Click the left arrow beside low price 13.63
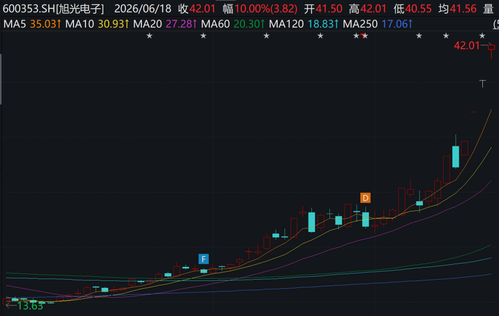The height and width of the screenshot is (316, 499). click(11, 305)
